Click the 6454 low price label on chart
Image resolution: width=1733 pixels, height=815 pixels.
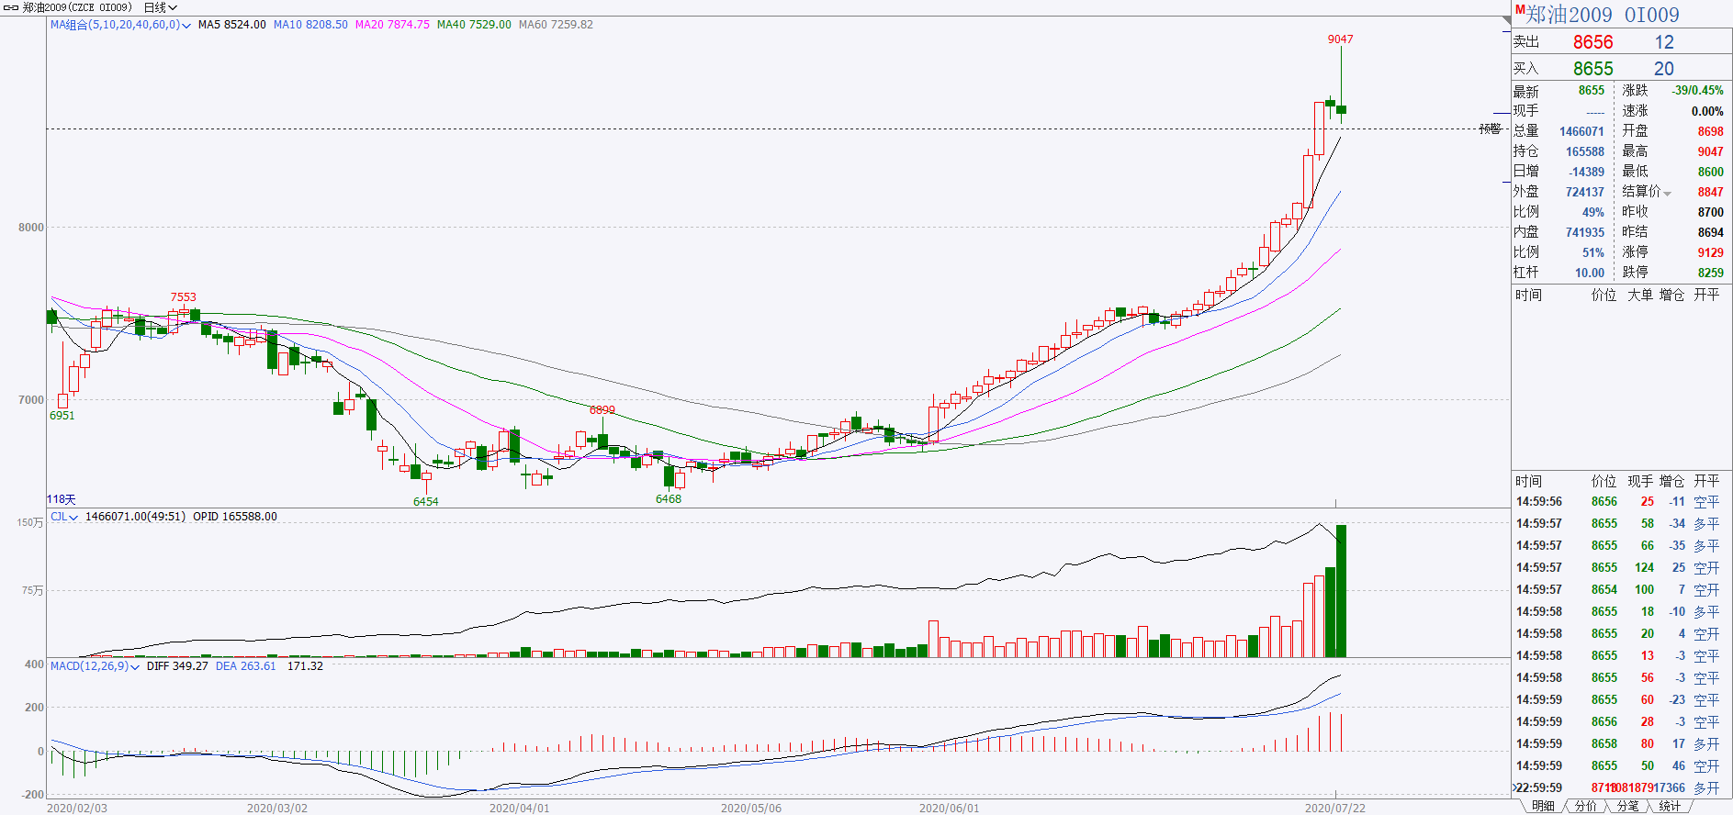click(x=425, y=502)
